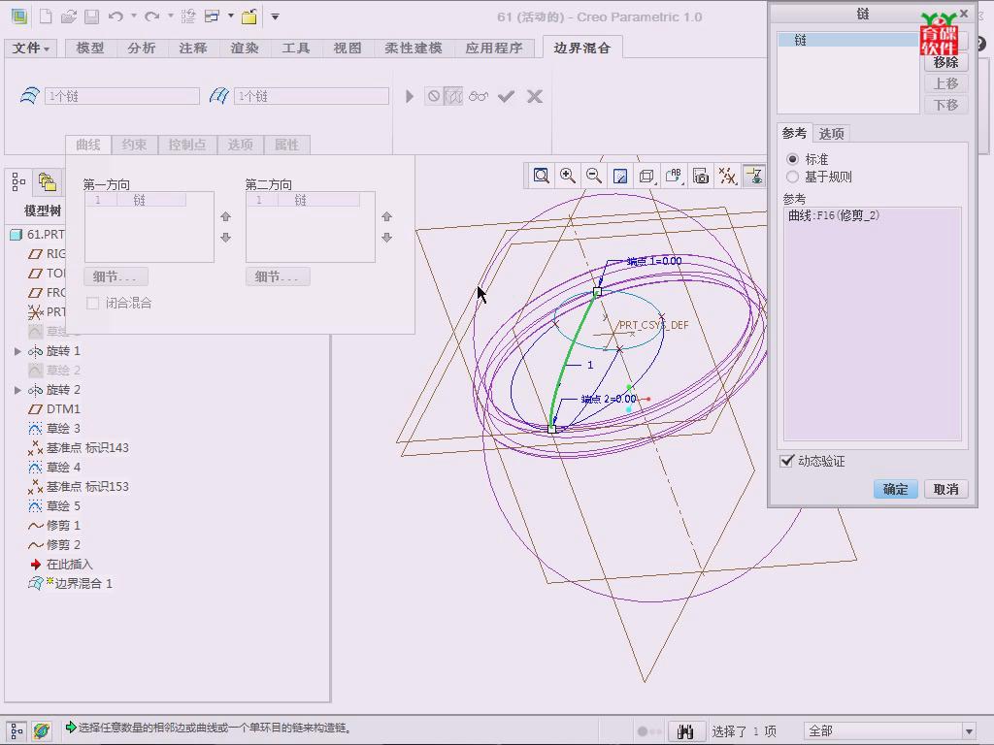The width and height of the screenshot is (994, 745).
Task: Click the folder browser tab icon
Action: [48, 182]
